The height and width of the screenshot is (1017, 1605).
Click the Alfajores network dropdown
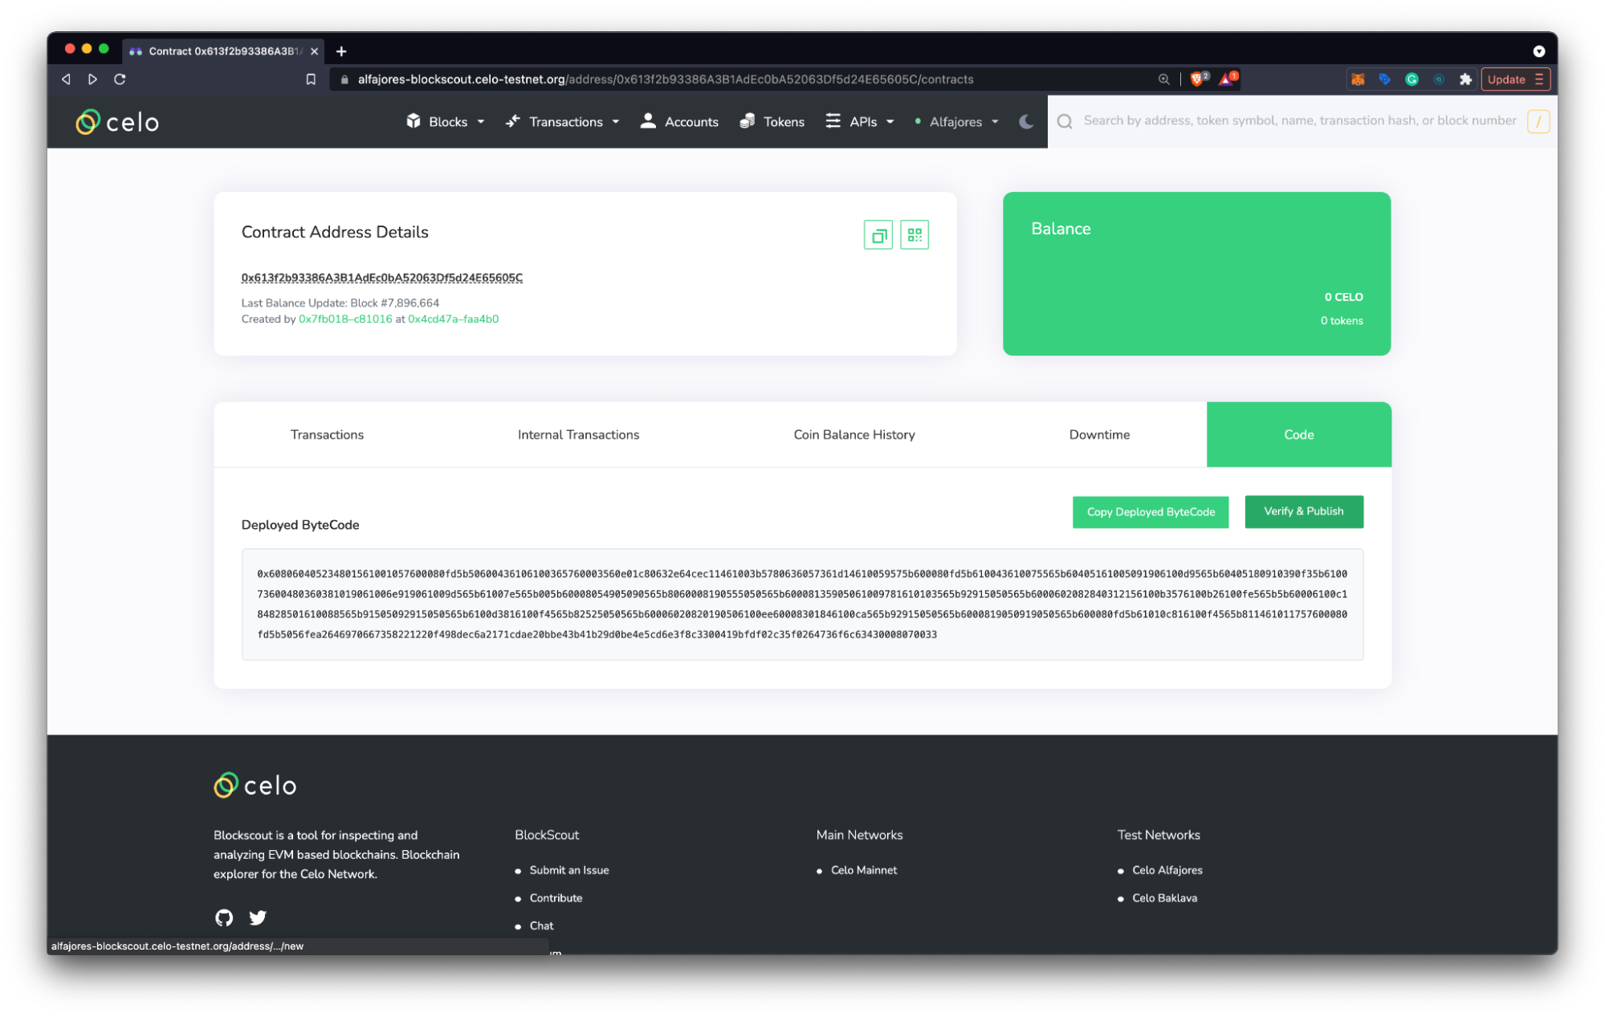(x=959, y=121)
